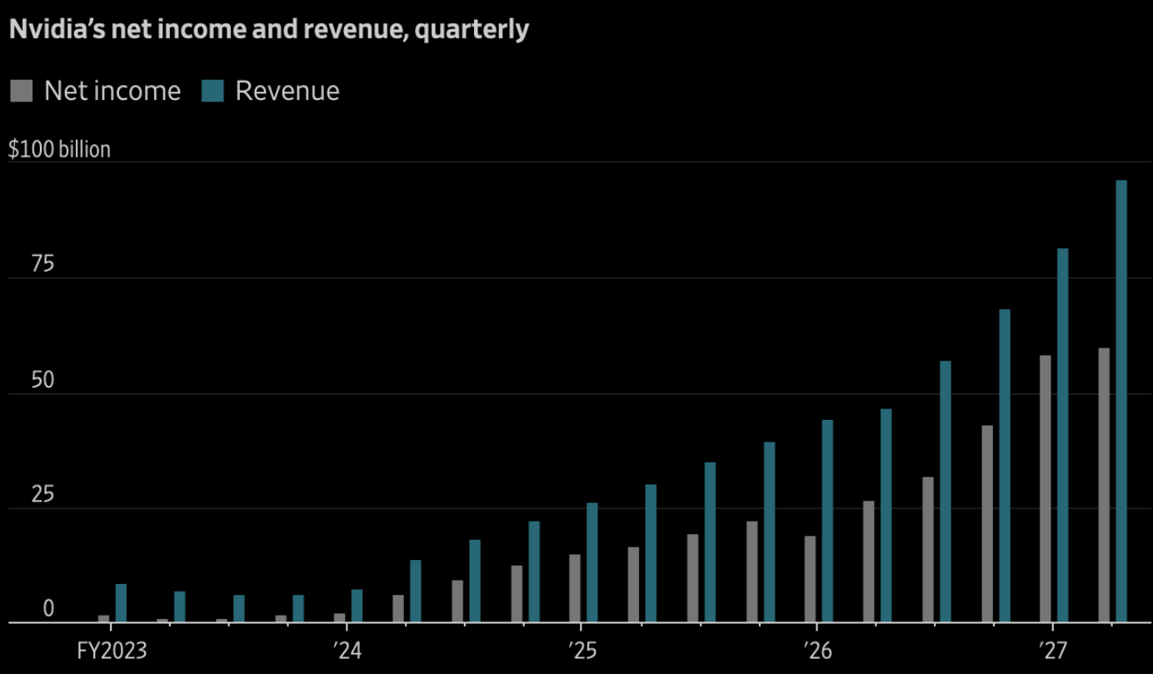Click the gray net income bar above '27 label

click(x=1046, y=488)
